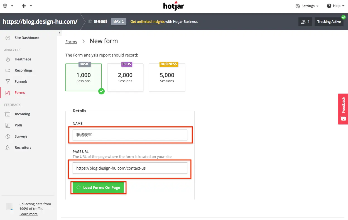Click the users count button showing 1
Viewport: 348px width, 220px height.
(x=305, y=22)
